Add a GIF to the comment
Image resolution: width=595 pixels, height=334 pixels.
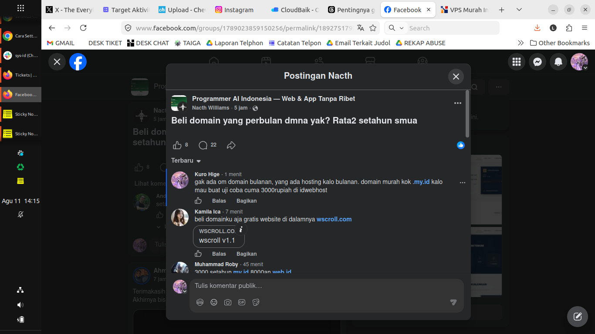pos(242,302)
